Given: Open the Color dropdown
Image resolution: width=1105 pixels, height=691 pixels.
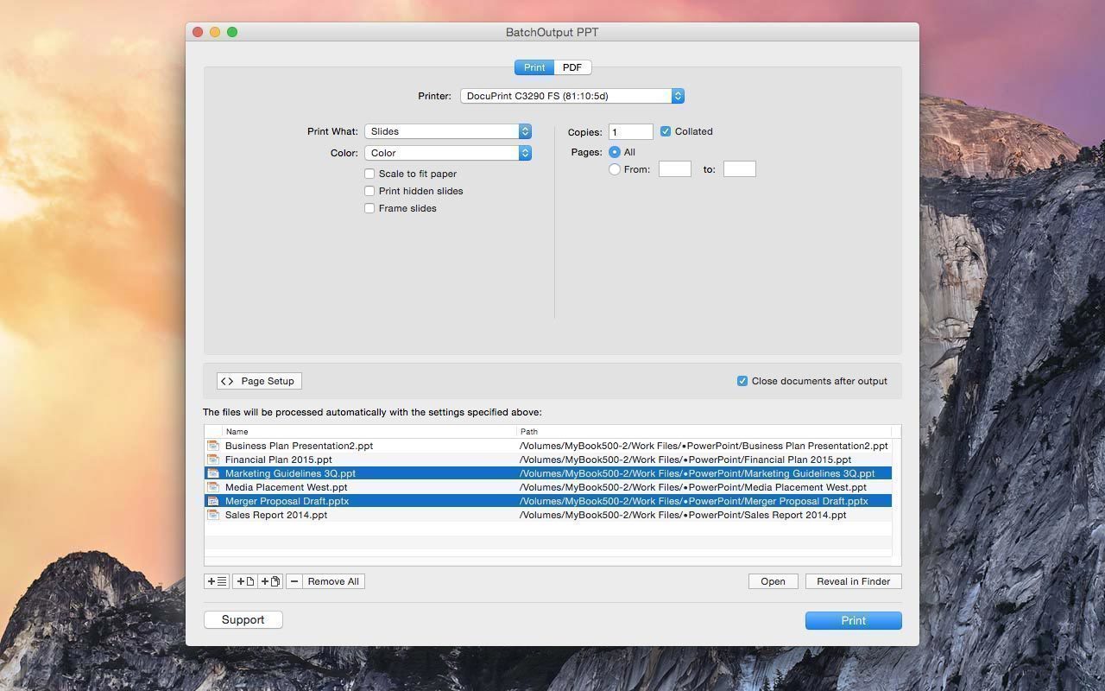Looking at the screenshot, I should (448, 153).
